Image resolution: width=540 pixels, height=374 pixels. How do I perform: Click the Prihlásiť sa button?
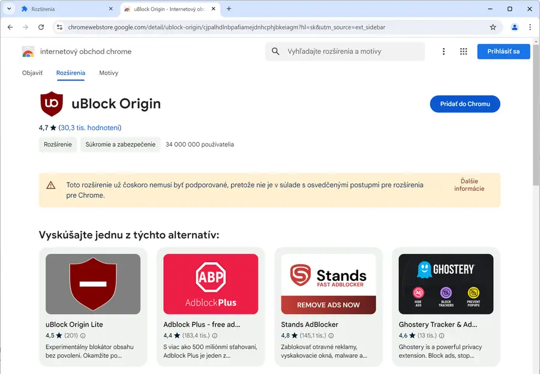503,52
